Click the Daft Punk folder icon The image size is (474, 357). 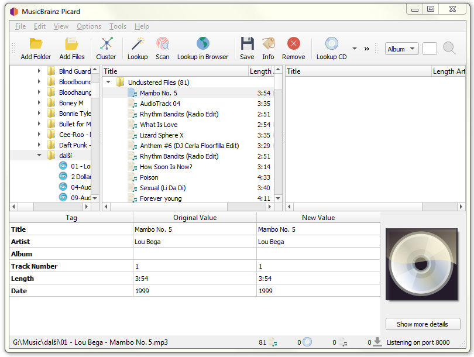click(x=51, y=145)
